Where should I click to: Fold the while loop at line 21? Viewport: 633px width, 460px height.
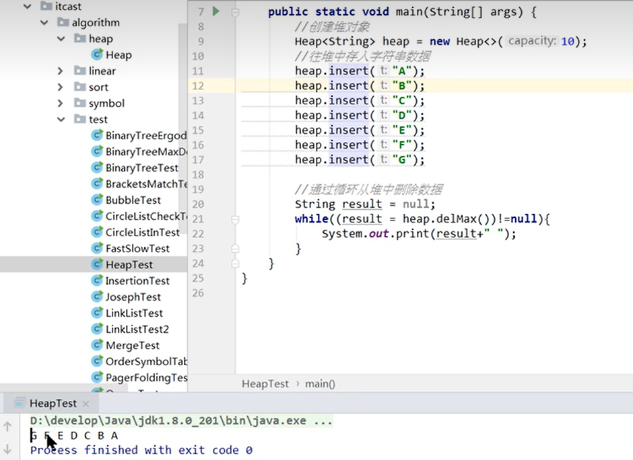235,219
